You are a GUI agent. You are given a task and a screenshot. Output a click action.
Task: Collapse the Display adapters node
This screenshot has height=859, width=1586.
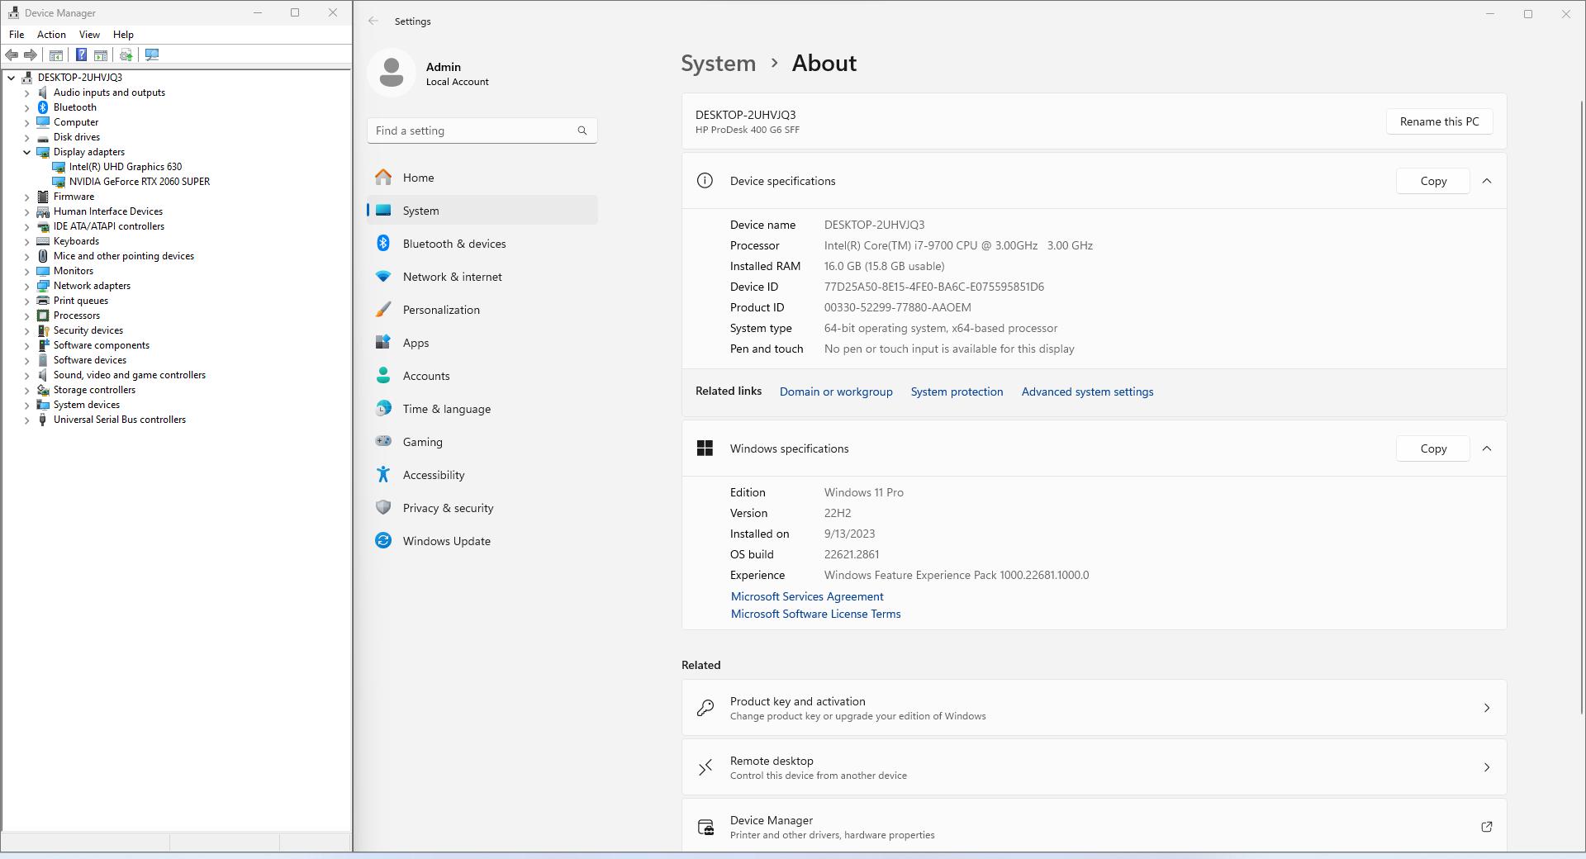coord(26,152)
